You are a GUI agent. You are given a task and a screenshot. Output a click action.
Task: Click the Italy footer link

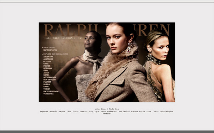[x=91, y=112]
